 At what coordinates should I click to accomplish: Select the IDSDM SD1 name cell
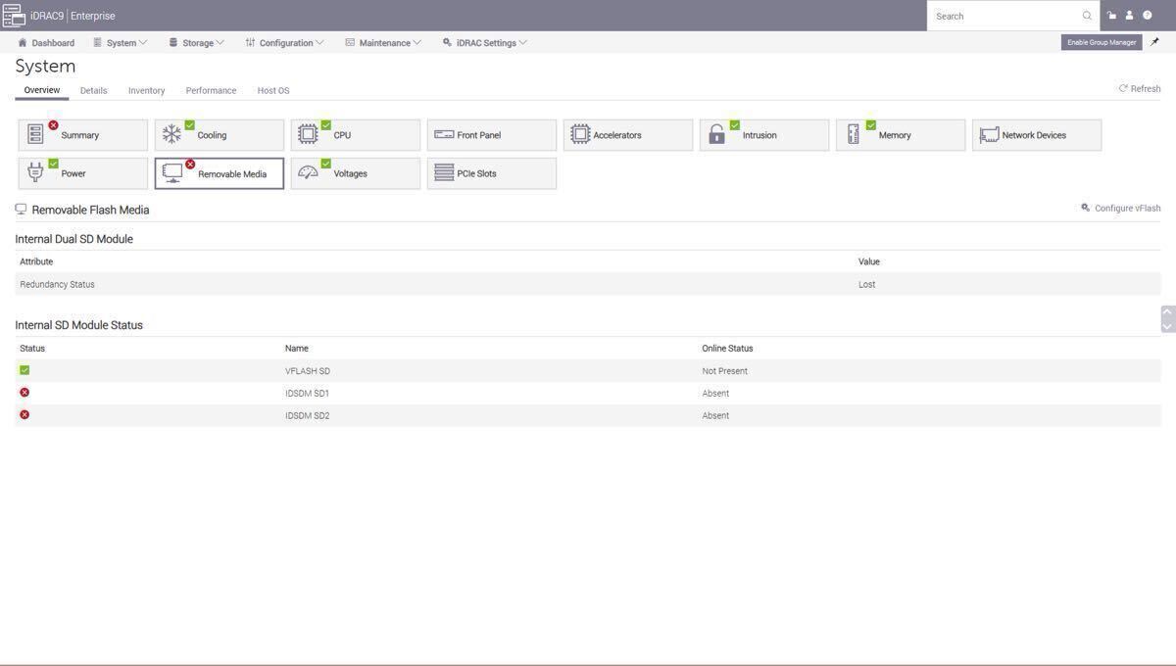coord(308,394)
